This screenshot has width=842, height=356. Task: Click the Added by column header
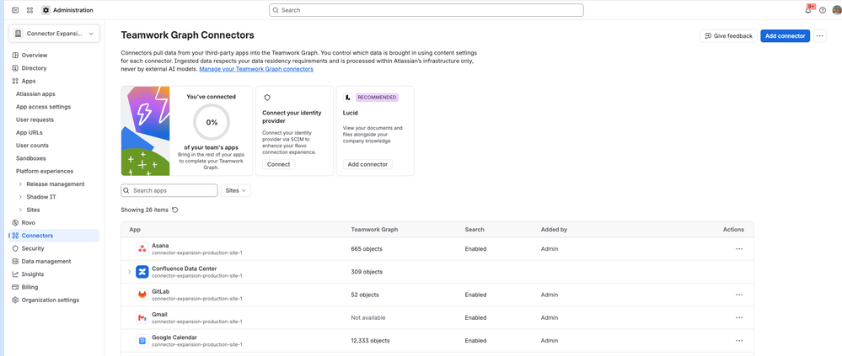(x=555, y=230)
